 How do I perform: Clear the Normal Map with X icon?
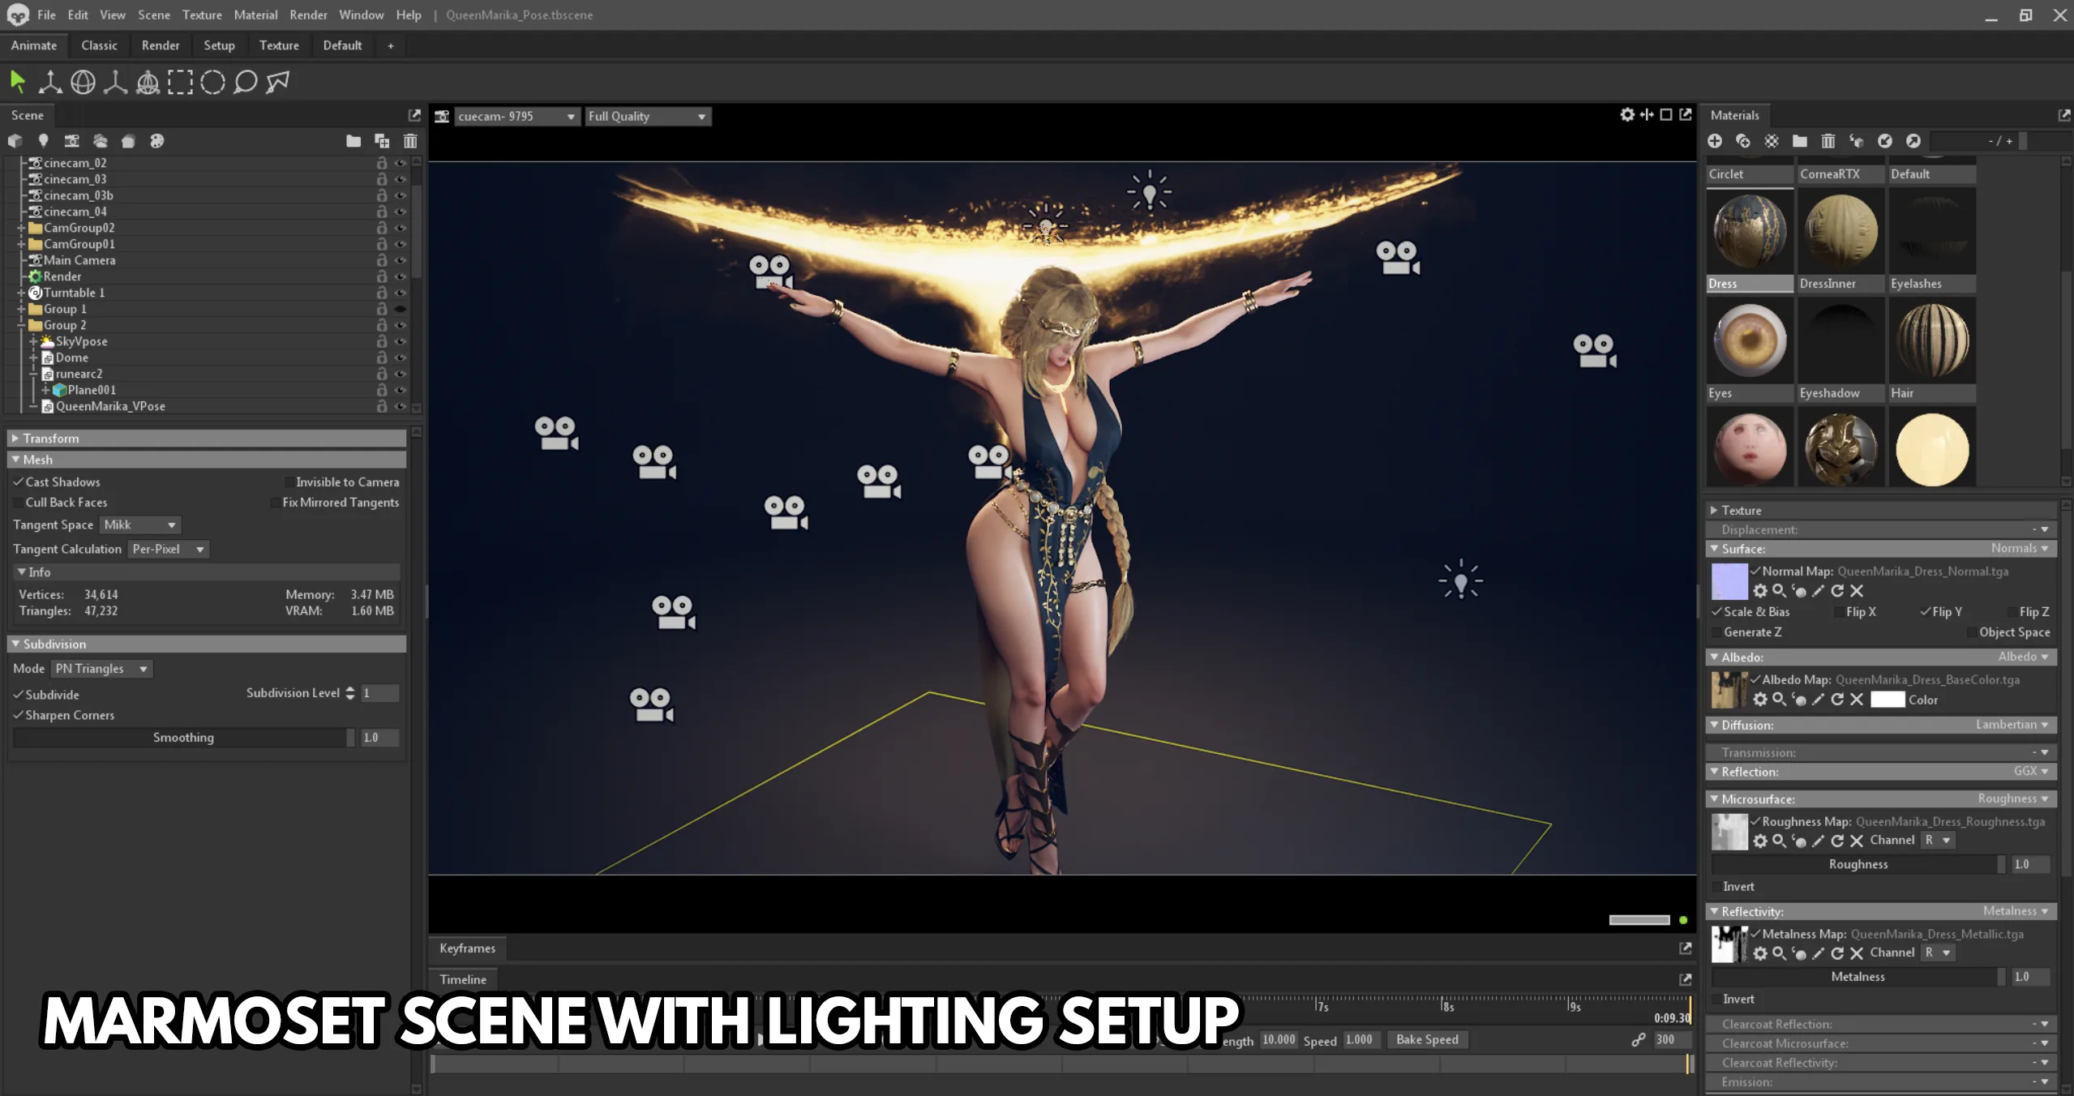[1857, 591]
